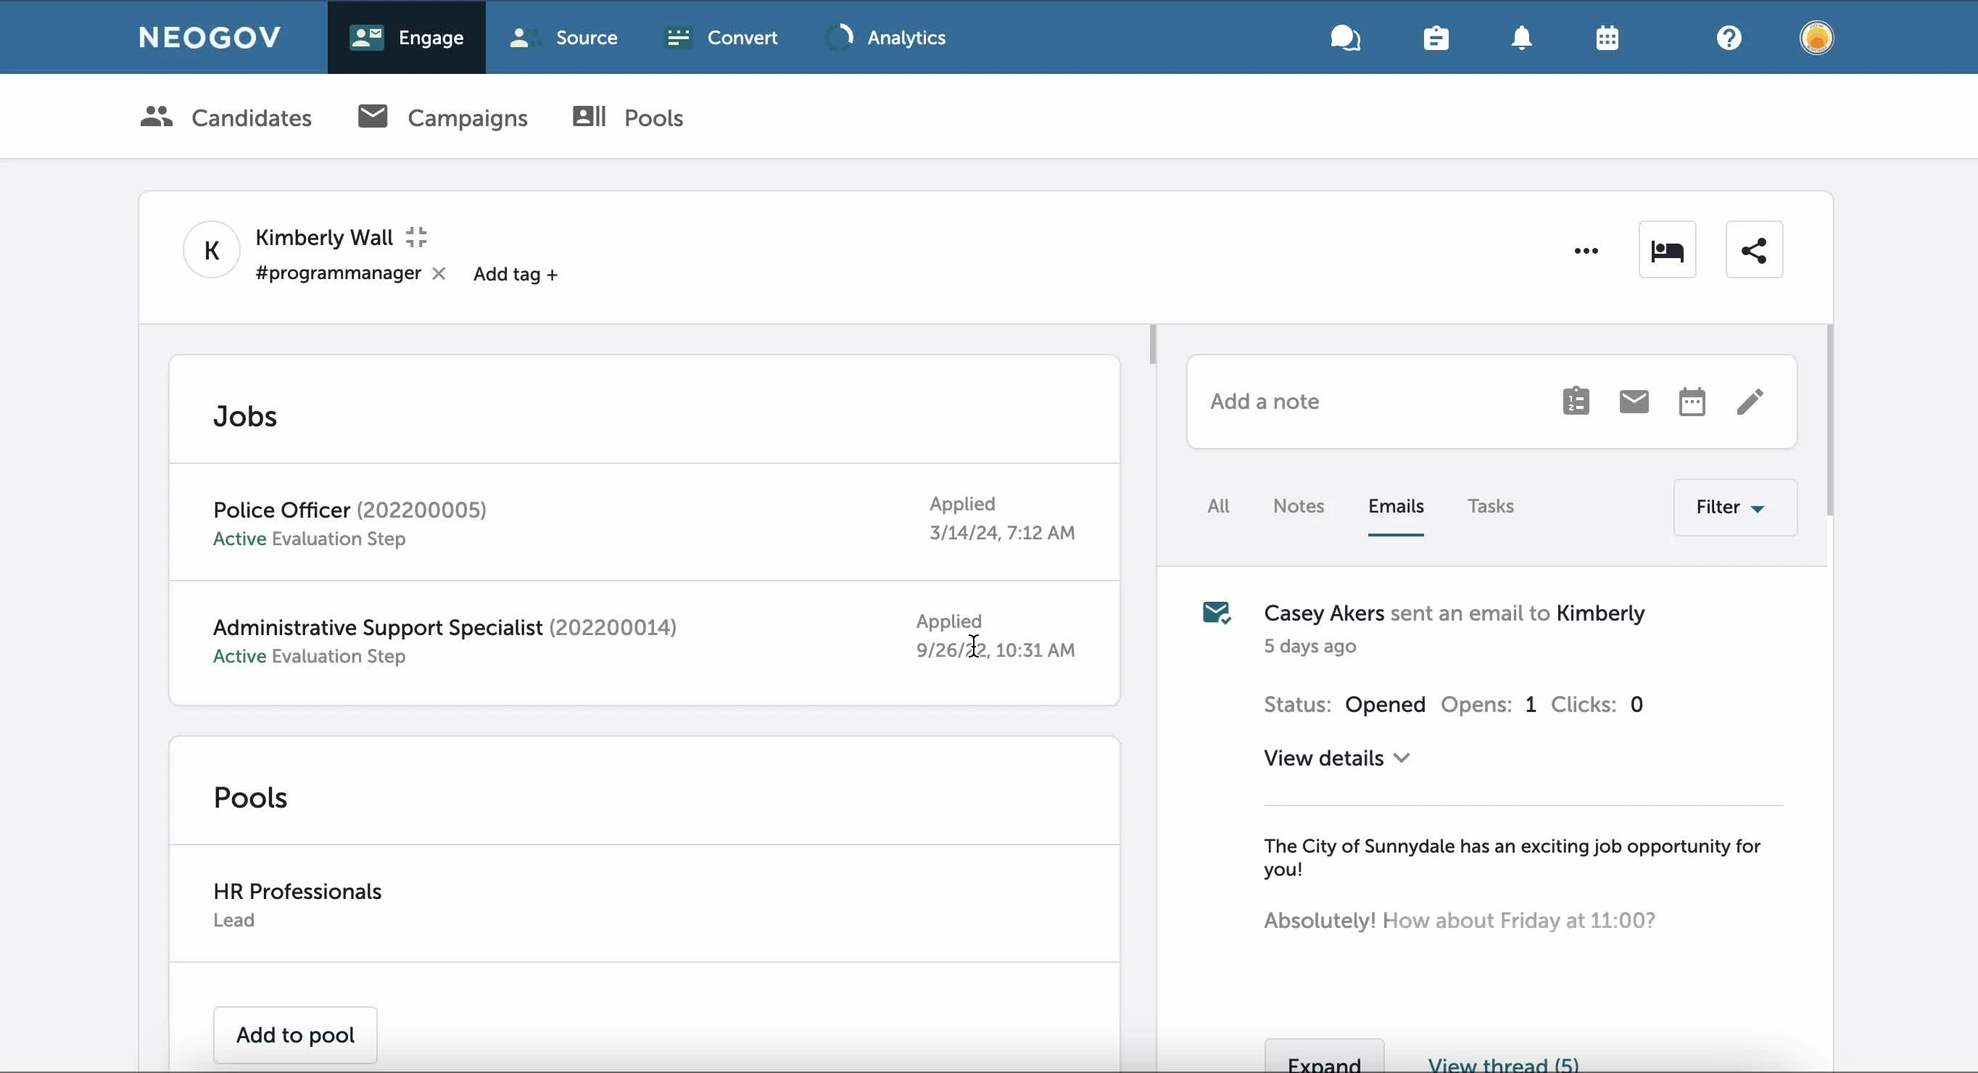Click the NEOGOV logo
Viewport: 1978px width, 1073px height.
pyautogui.click(x=210, y=38)
